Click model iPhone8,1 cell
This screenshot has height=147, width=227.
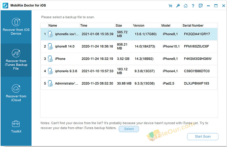pyautogui.click(x=170, y=34)
